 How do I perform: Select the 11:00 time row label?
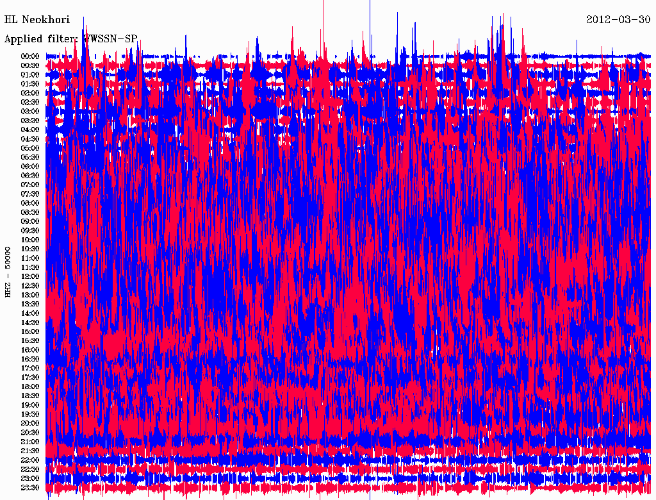(x=30, y=258)
